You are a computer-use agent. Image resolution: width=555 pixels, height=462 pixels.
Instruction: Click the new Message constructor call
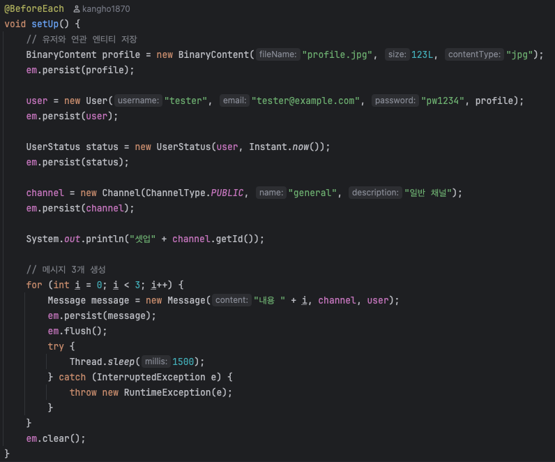point(272,301)
